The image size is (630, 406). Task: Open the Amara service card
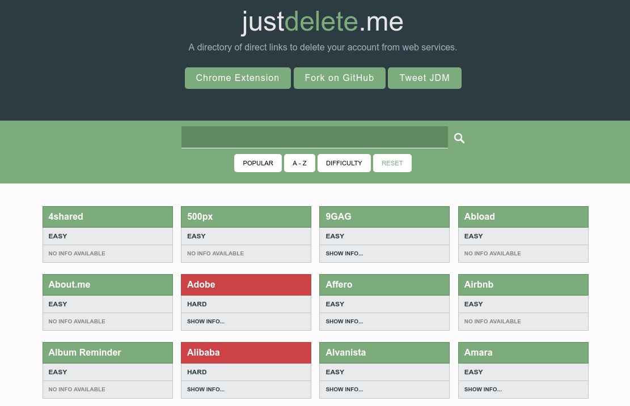tap(522, 352)
